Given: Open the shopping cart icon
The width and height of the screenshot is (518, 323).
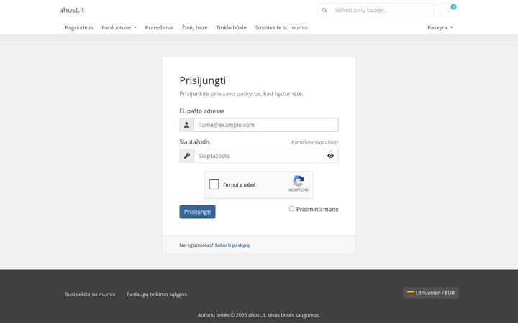Looking at the screenshot, I should tap(449, 10).
